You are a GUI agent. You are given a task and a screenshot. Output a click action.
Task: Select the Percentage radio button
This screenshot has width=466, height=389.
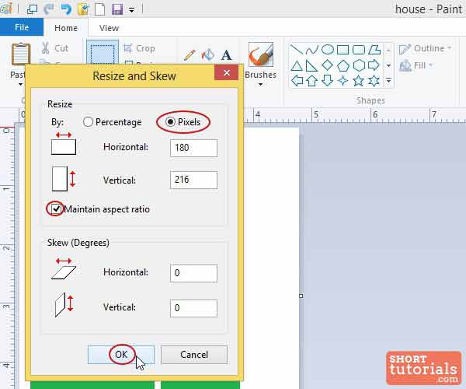pyautogui.click(x=89, y=122)
